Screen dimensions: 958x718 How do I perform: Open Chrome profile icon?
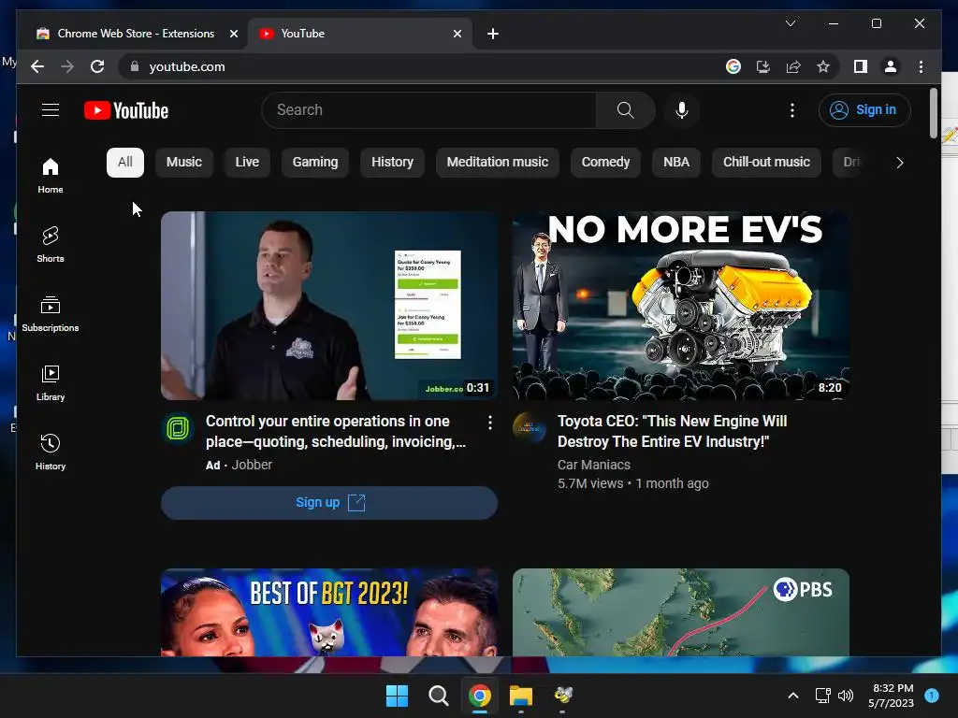891,66
